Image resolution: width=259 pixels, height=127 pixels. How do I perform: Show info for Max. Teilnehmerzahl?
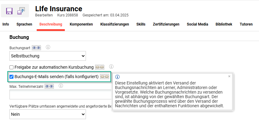[x=61, y=86]
